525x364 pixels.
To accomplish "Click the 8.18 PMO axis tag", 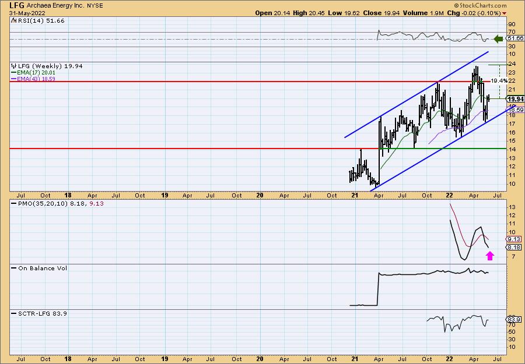I will tap(514, 248).
